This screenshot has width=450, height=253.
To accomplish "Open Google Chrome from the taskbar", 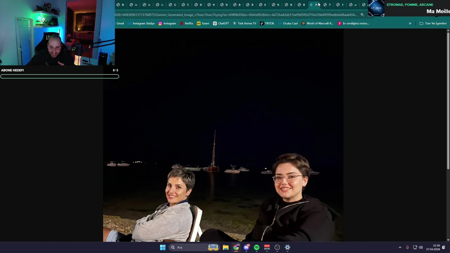I will click(236, 247).
